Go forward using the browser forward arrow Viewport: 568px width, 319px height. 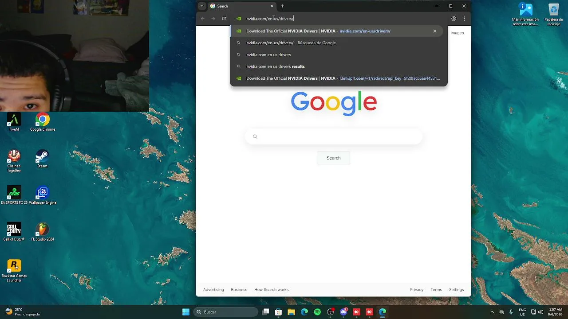coord(213,19)
